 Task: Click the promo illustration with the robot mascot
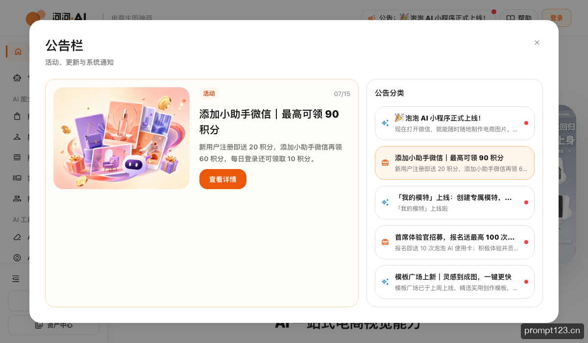pos(122,138)
